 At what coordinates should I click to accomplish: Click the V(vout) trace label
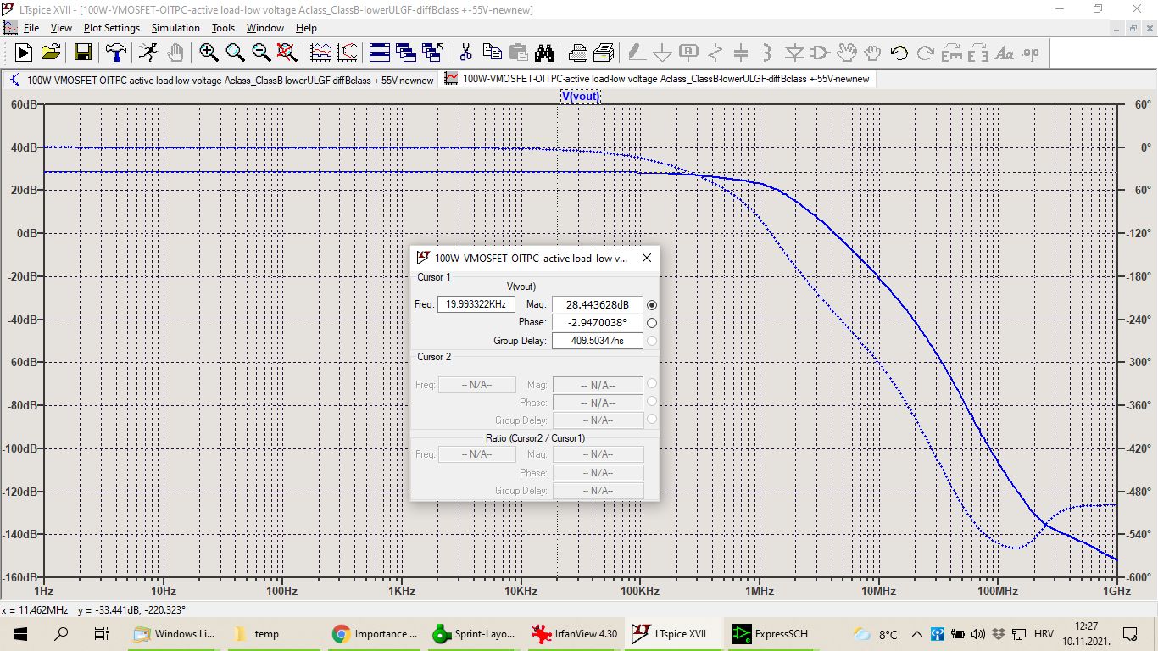point(580,97)
